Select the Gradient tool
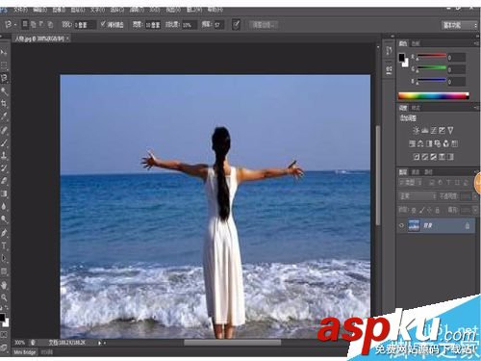This screenshot has width=481, height=361. click(x=4, y=193)
